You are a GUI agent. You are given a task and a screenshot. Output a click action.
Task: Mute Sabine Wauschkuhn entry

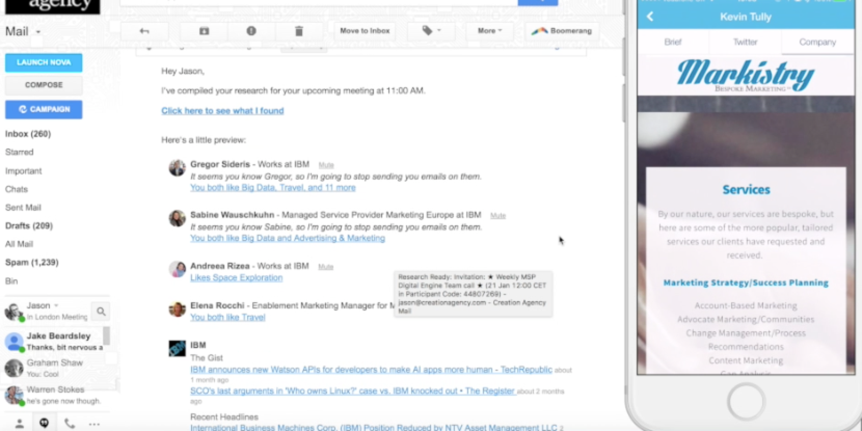click(498, 216)
